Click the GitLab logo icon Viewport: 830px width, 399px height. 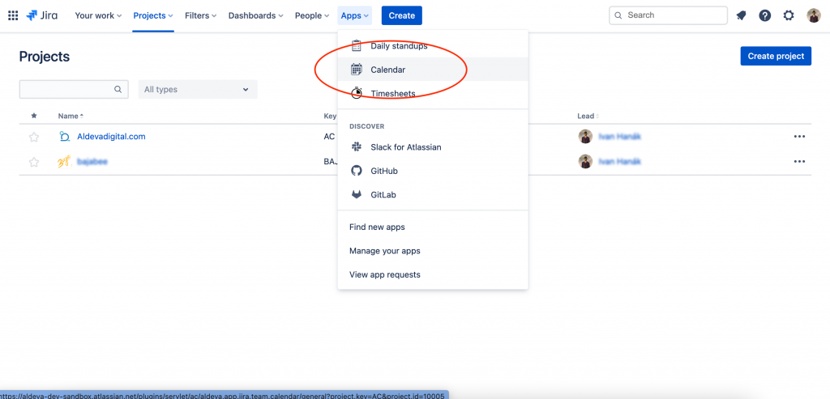(357, 194)
